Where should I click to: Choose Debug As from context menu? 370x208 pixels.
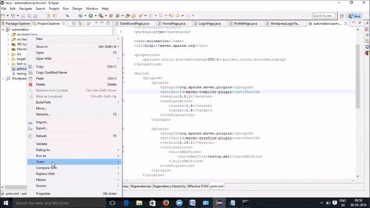click(x=75, y=150)
